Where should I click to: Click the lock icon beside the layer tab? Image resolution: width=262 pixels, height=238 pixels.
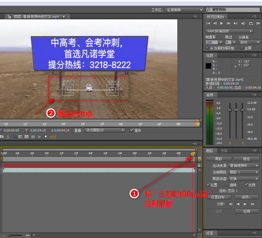click(9, 17)
